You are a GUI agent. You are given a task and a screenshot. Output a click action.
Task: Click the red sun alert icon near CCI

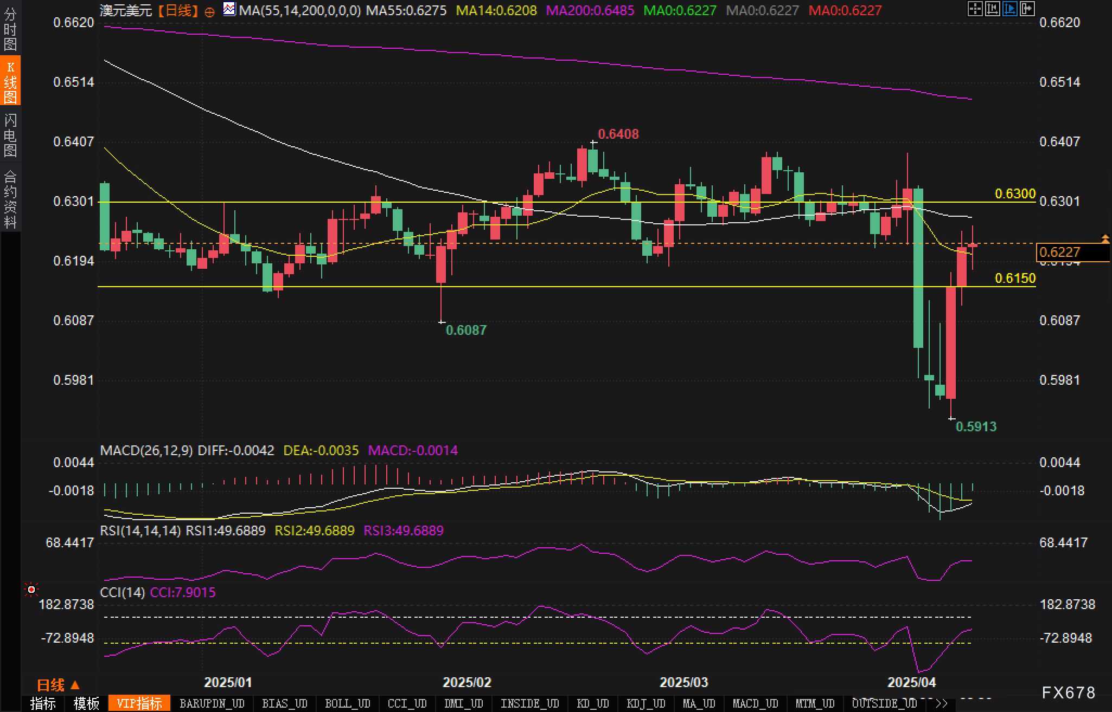coord(31,589)
